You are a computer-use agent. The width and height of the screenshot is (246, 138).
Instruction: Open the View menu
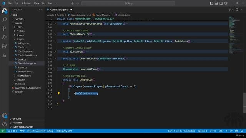tap(37, 3)
